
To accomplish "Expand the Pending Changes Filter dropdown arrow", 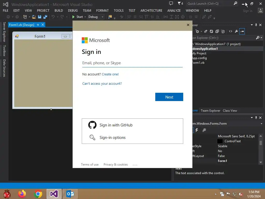I will click(x=201, y=31).
